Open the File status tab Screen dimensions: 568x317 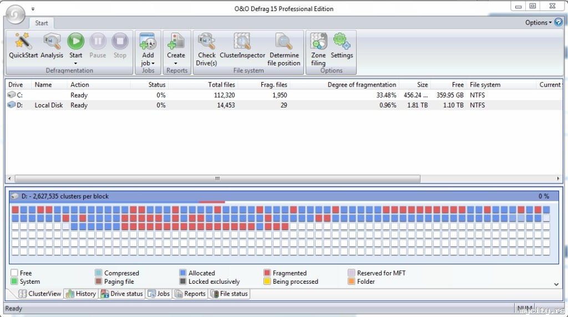[x=229, y=294]
